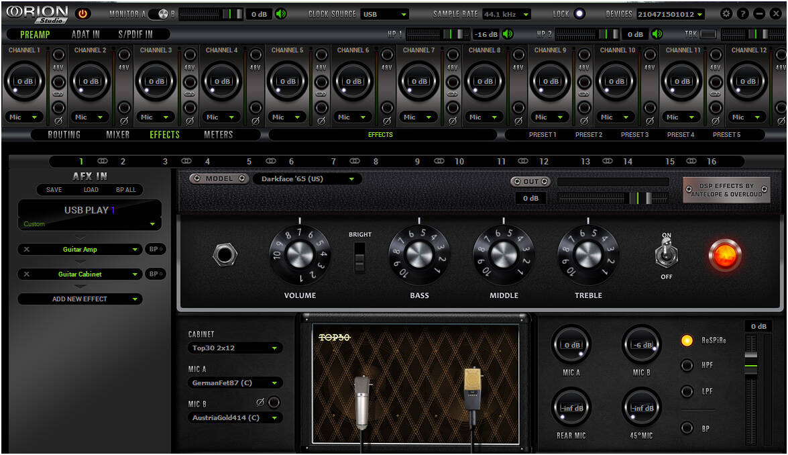
Task: Enable the LPF filter
Action: (x=687, y=391)
